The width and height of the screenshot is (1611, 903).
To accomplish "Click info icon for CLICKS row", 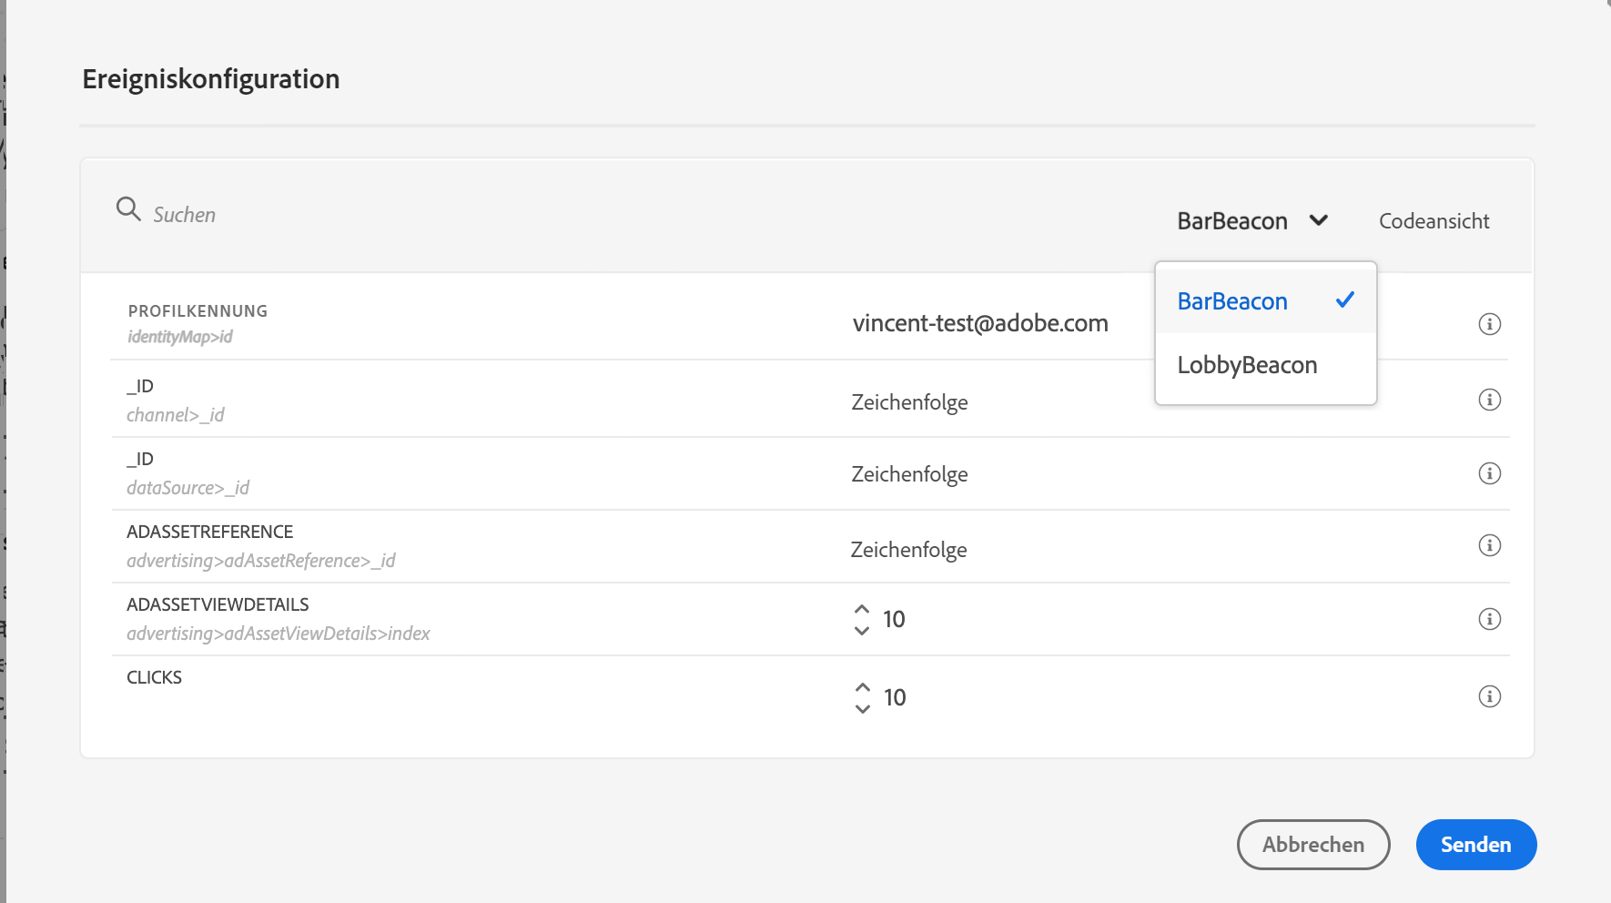I will click(x=1489, y=696).
